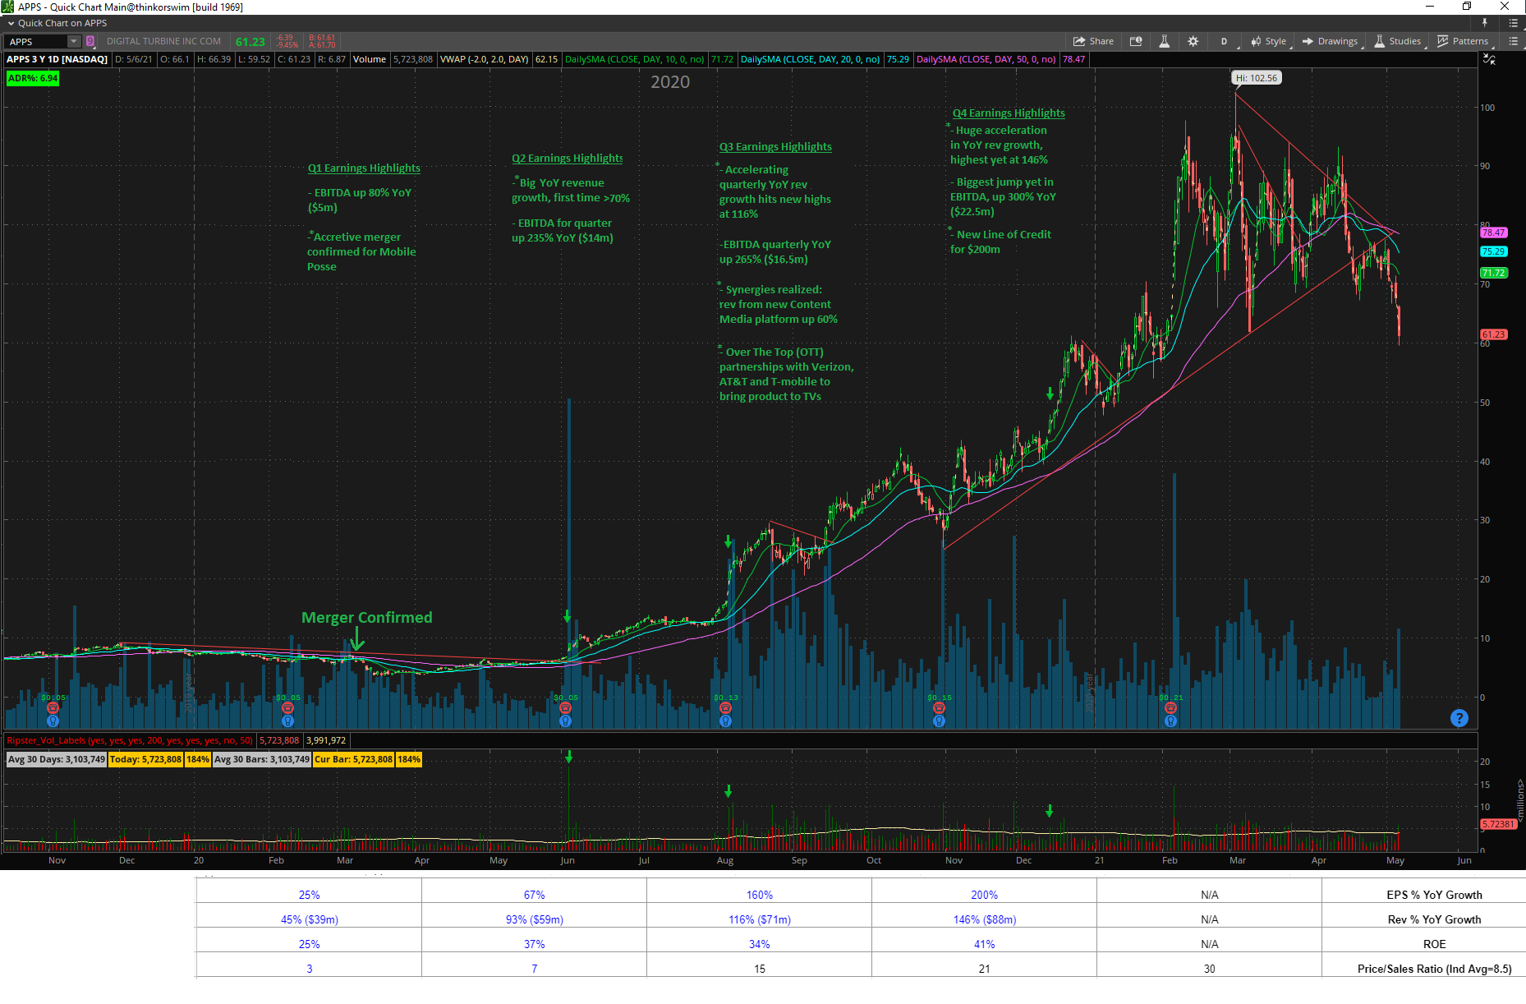The height and width of the screenshot is (1004, 1526).
Task: Open chart settings gear icon
Action: pos(1193,41)
